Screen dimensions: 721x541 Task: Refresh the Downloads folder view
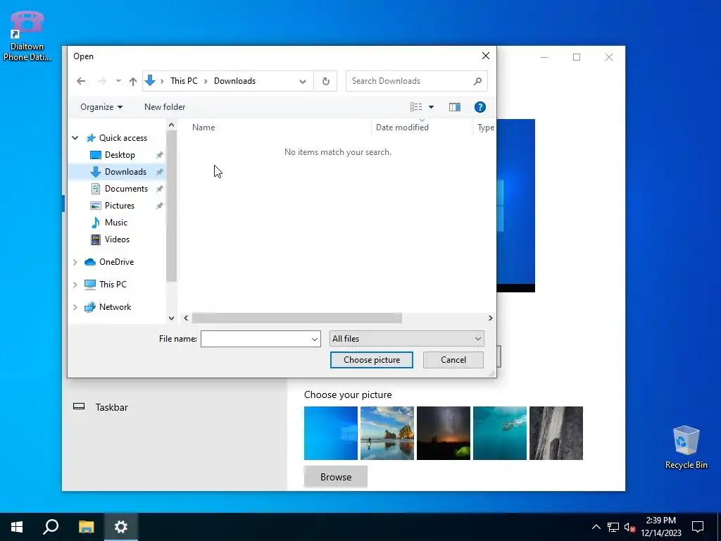click(x=325, y=81)
